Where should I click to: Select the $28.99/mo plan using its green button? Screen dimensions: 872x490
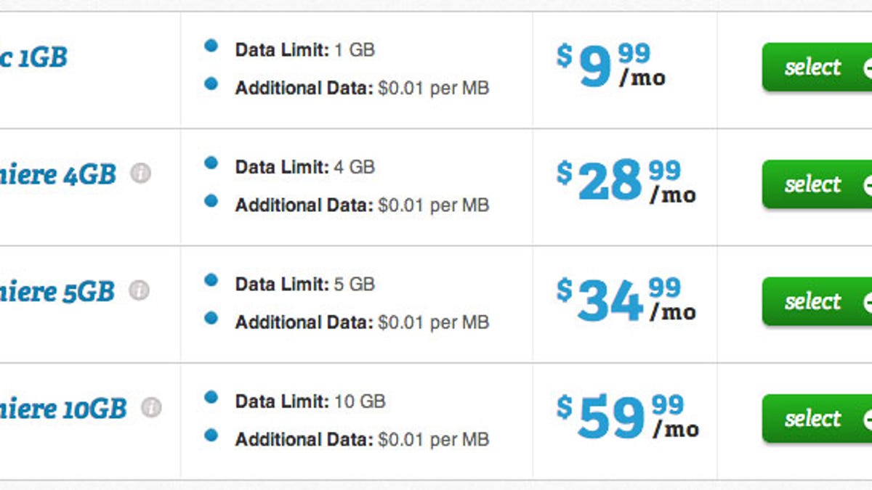817,184
